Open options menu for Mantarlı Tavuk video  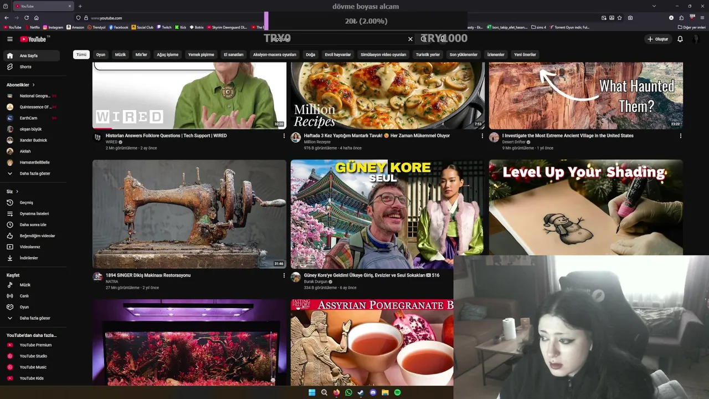point(482,136)
